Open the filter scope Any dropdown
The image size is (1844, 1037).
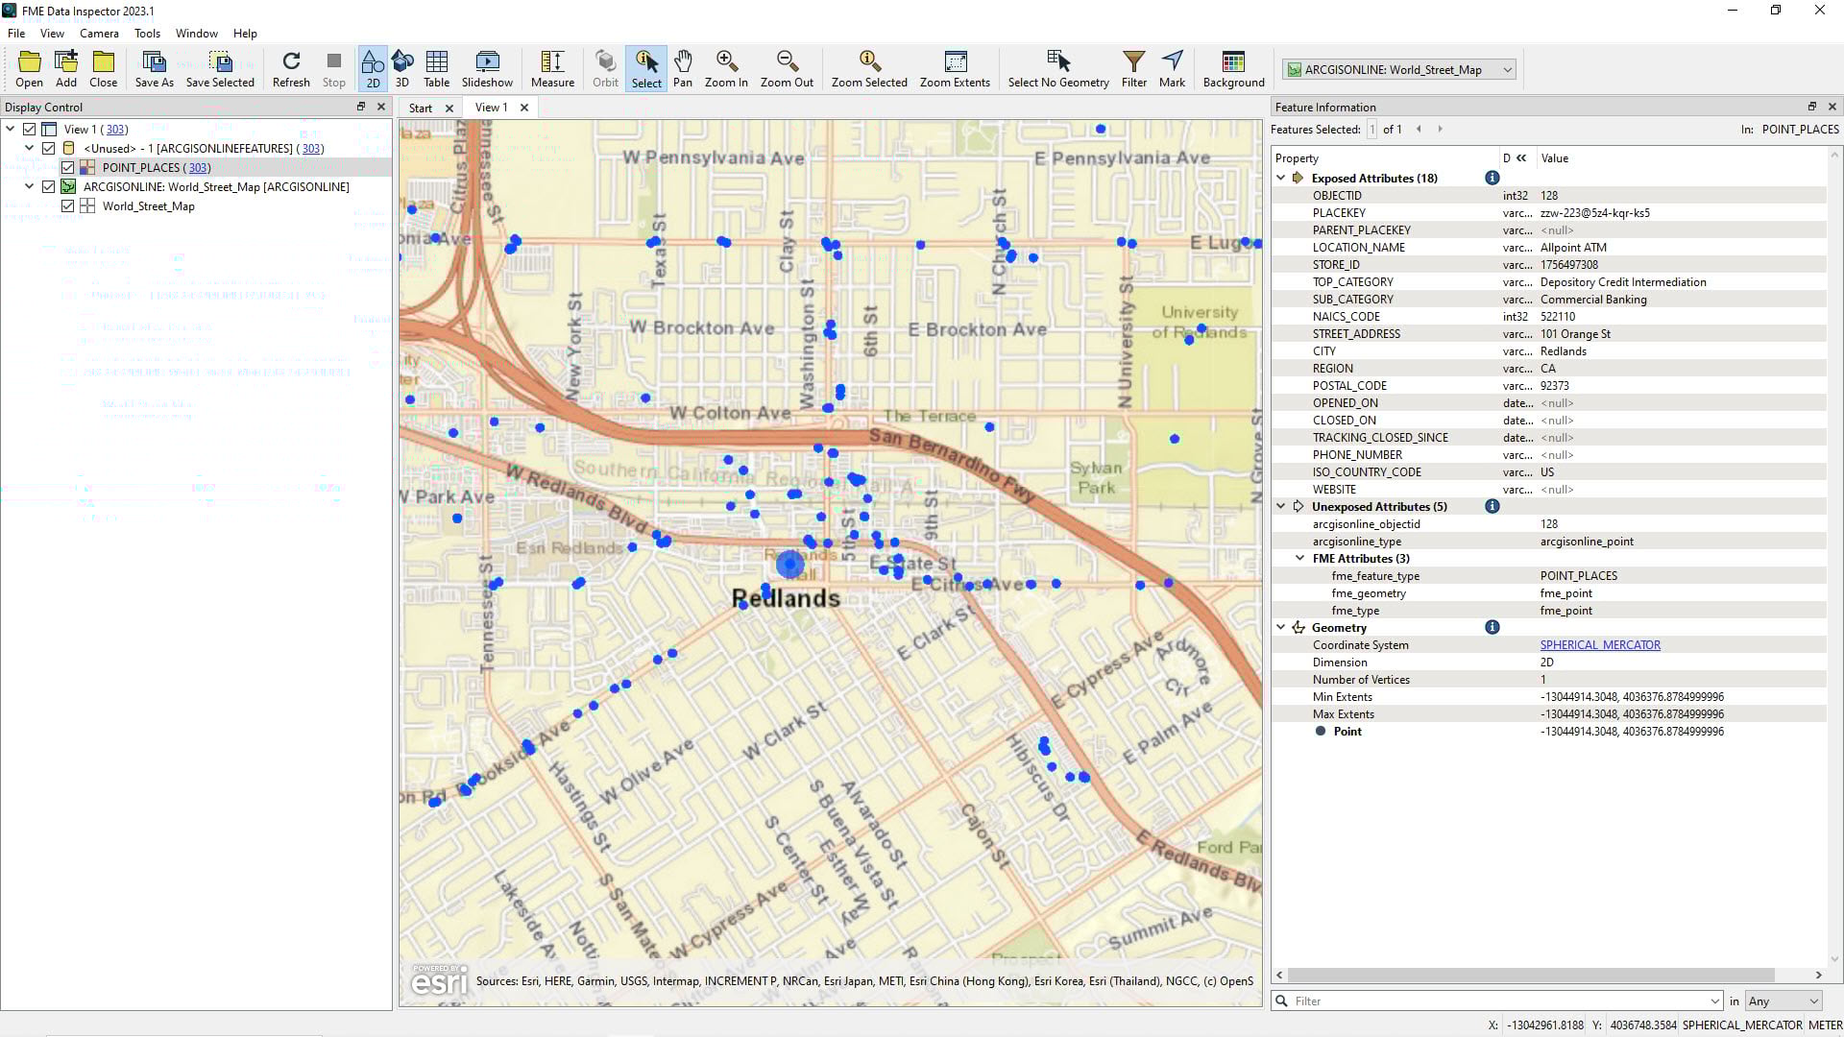tap(1783, 1001)
